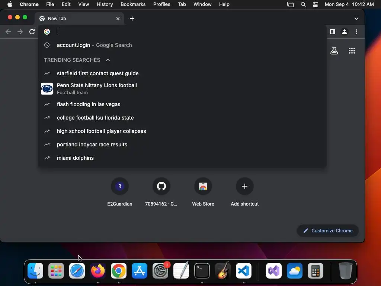
Task: Pick high school football player collapses
Action: point(182,131)
